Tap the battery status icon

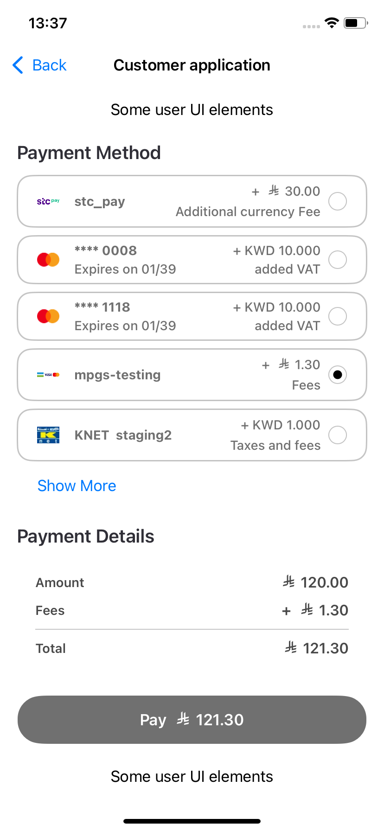tap(355, 23)
